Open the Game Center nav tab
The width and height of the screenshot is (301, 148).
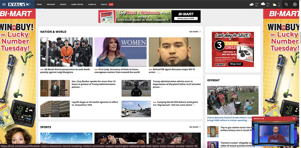[77, 4]
